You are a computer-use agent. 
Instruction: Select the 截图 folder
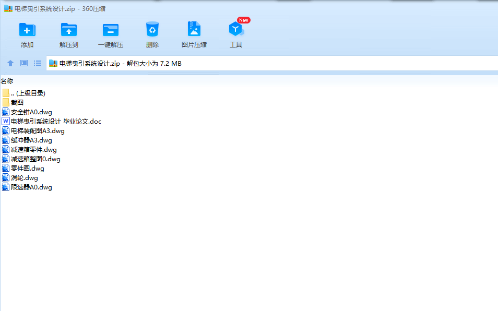[x=17, y=102]
